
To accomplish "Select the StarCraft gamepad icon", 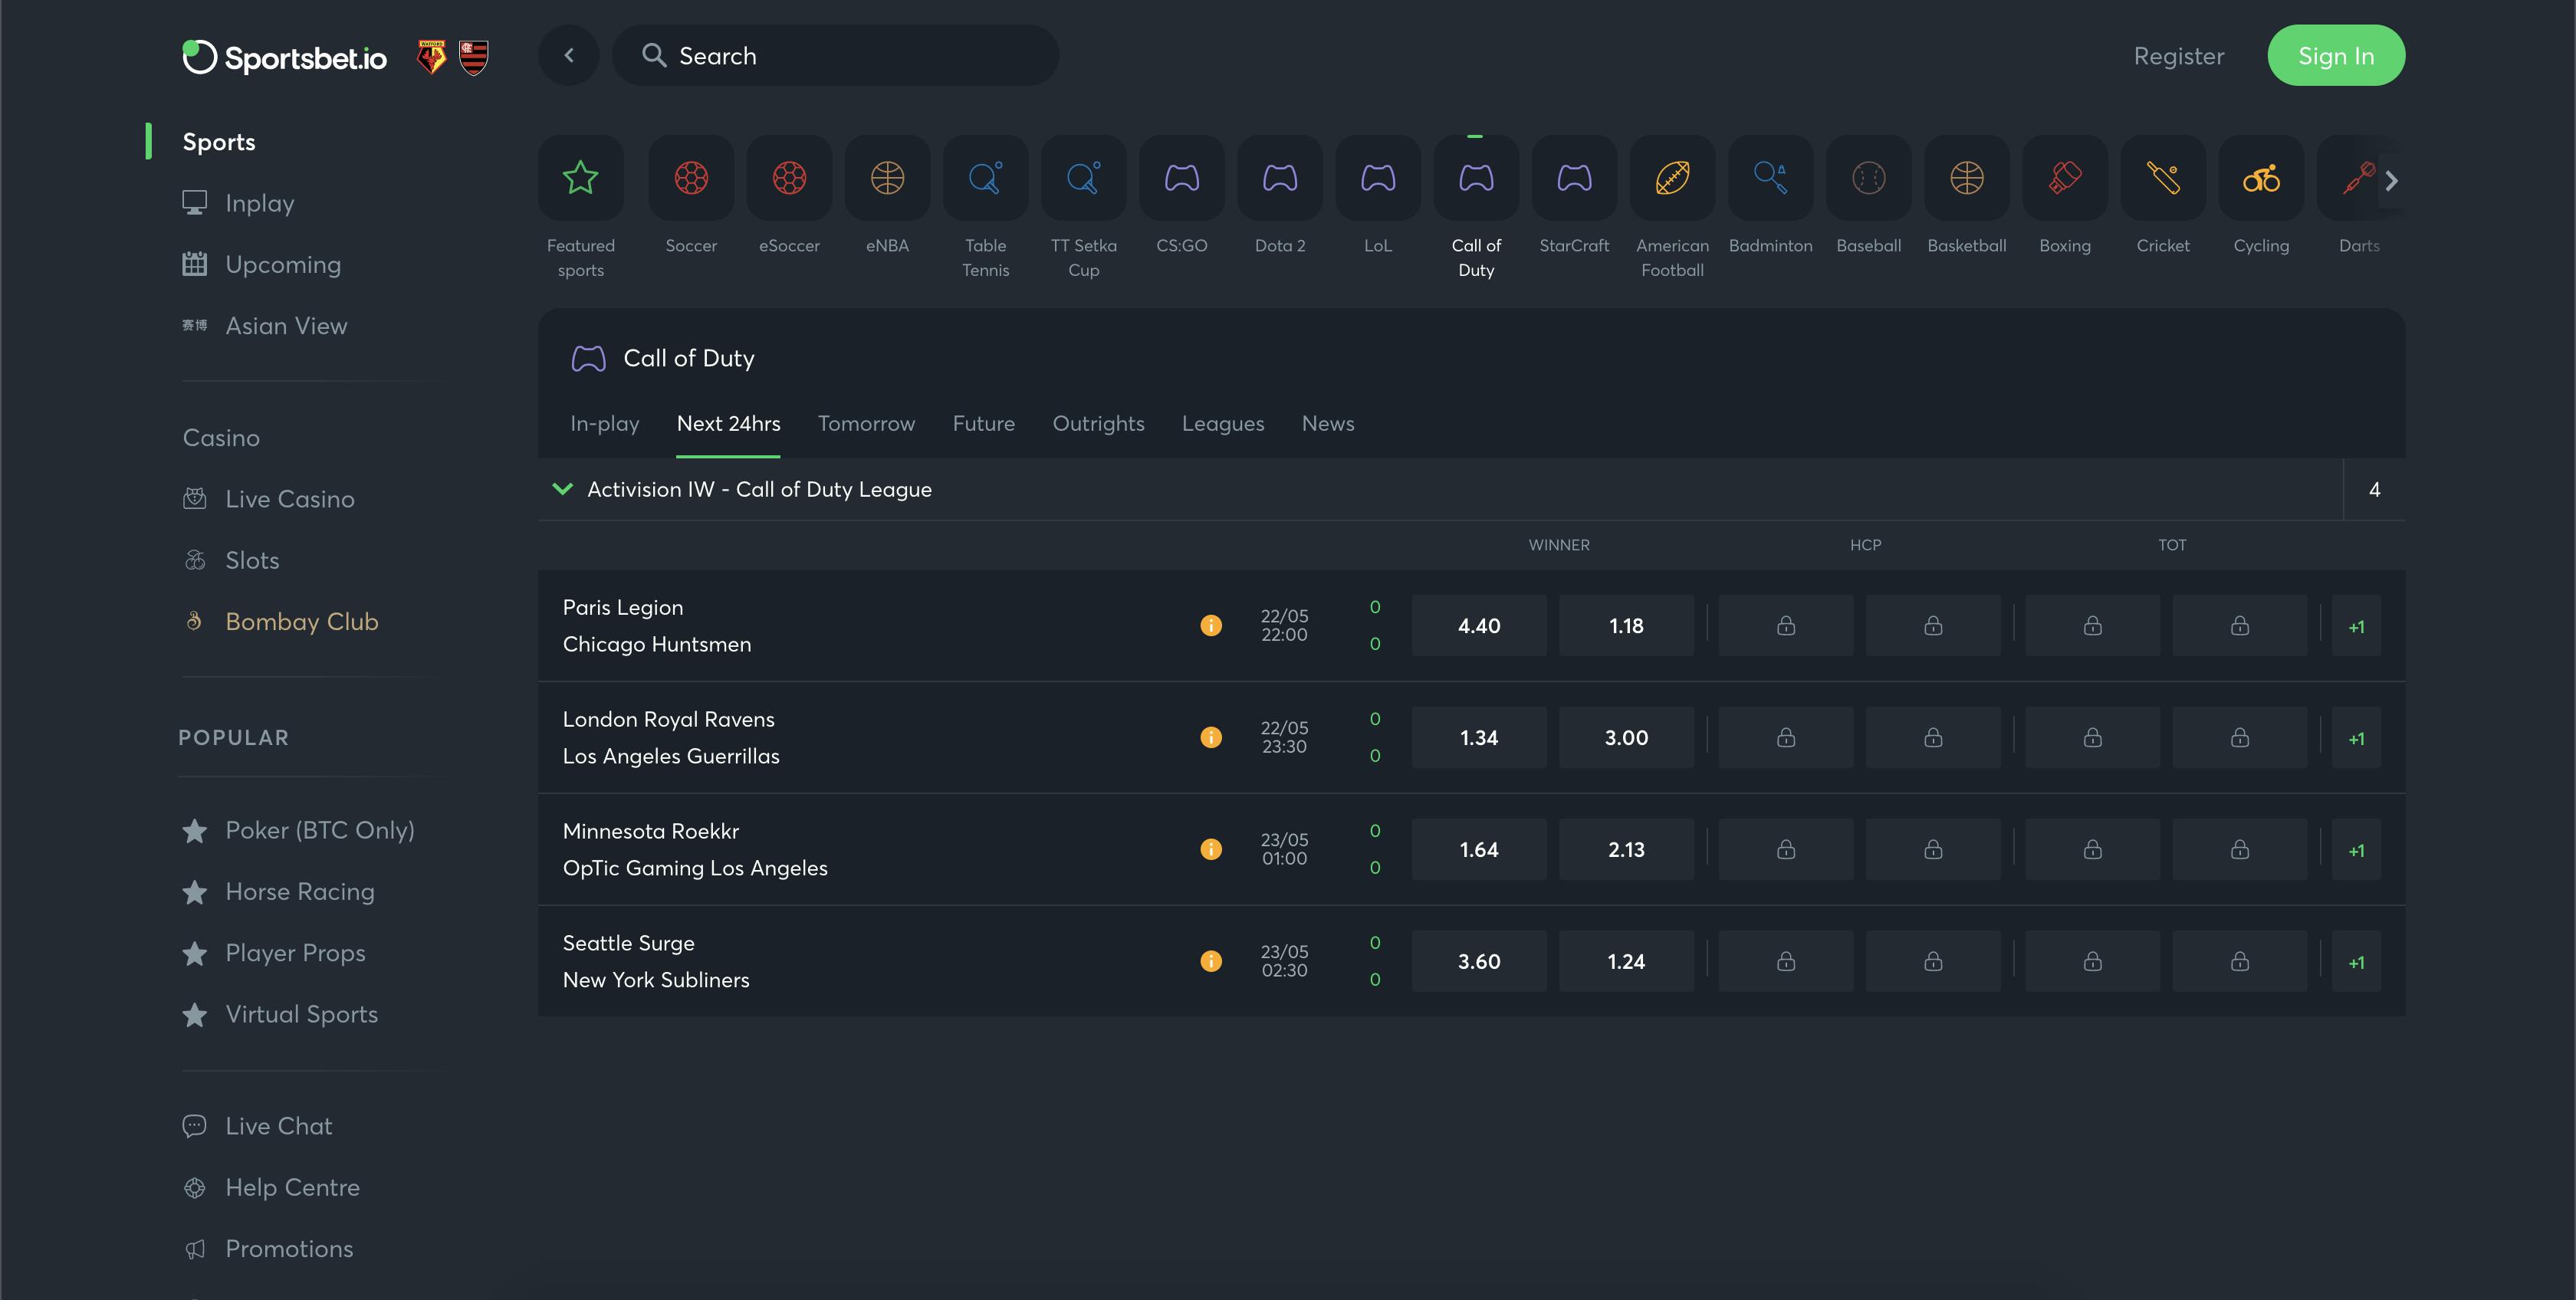I will (x=1574, y=178).
